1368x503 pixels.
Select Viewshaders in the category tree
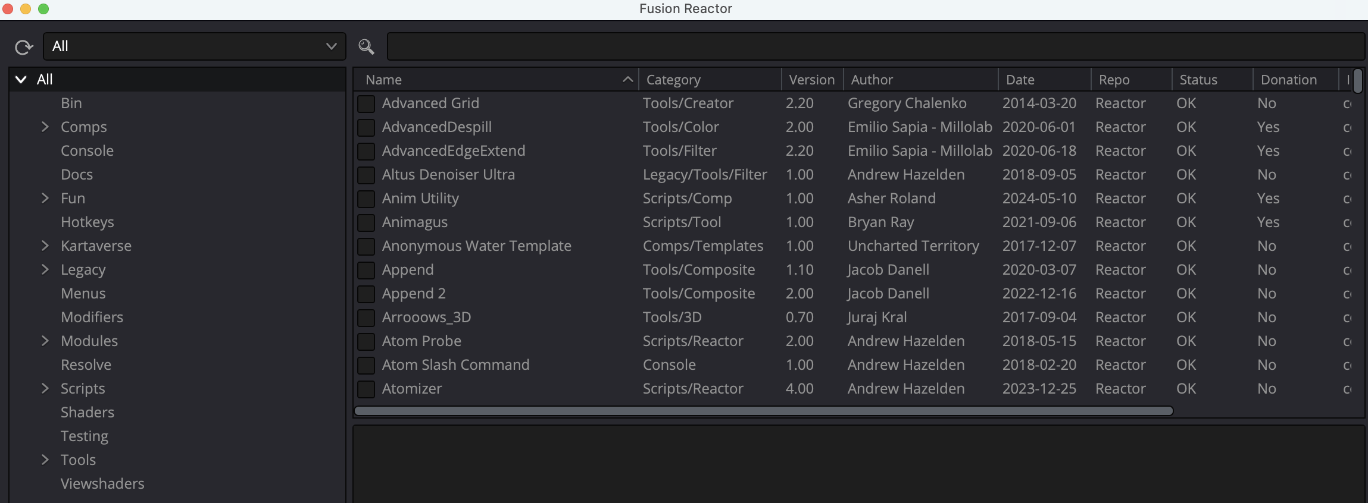click(102, 483)
